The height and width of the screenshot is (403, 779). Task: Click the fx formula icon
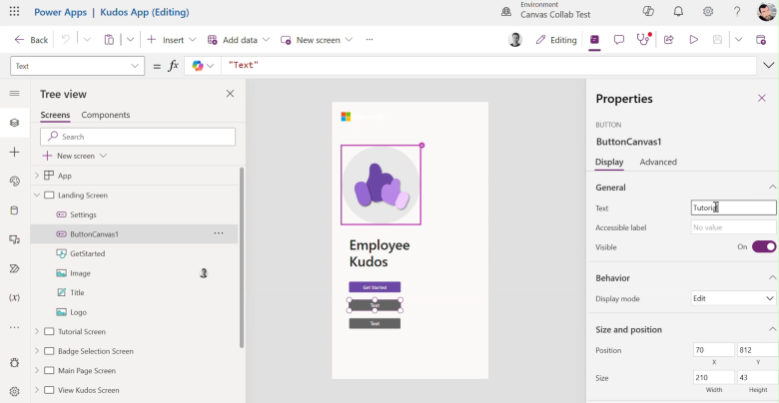pos(173,66)
